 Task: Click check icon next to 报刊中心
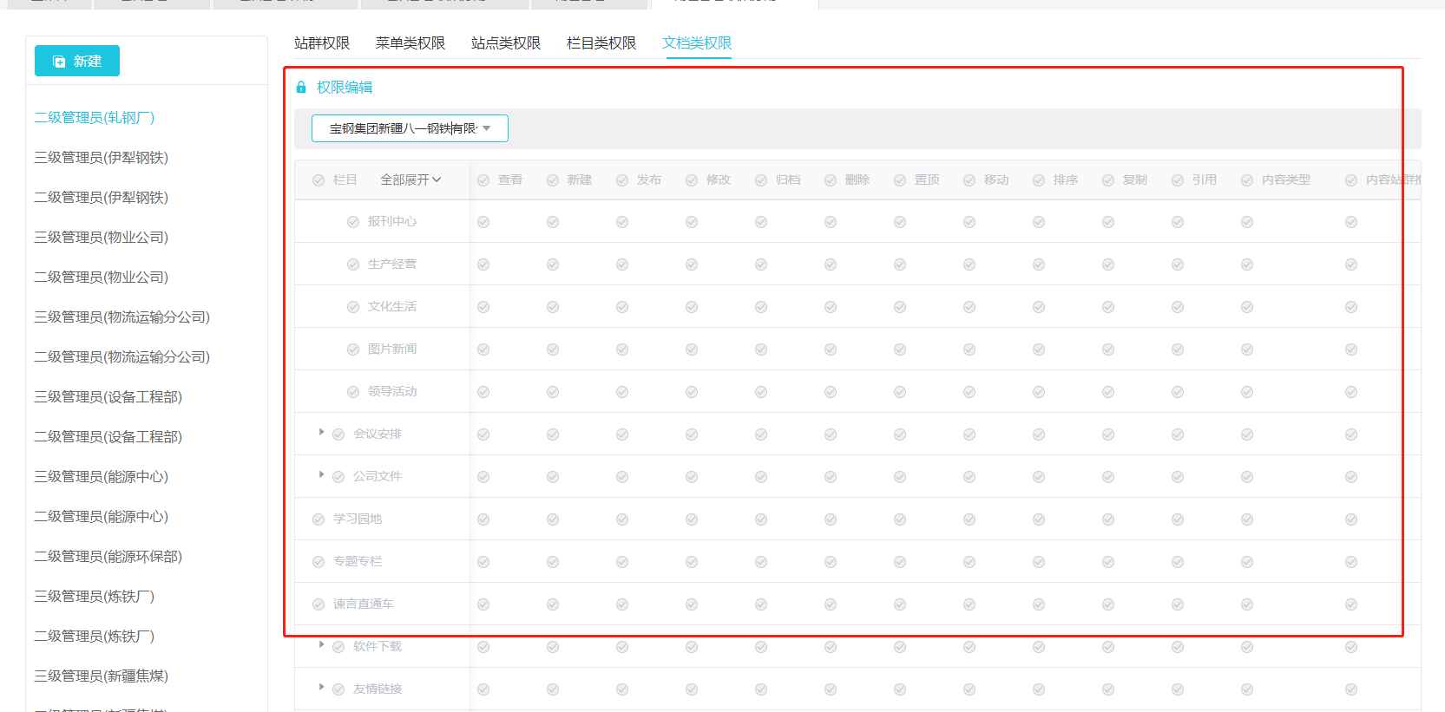coord(353,222)
